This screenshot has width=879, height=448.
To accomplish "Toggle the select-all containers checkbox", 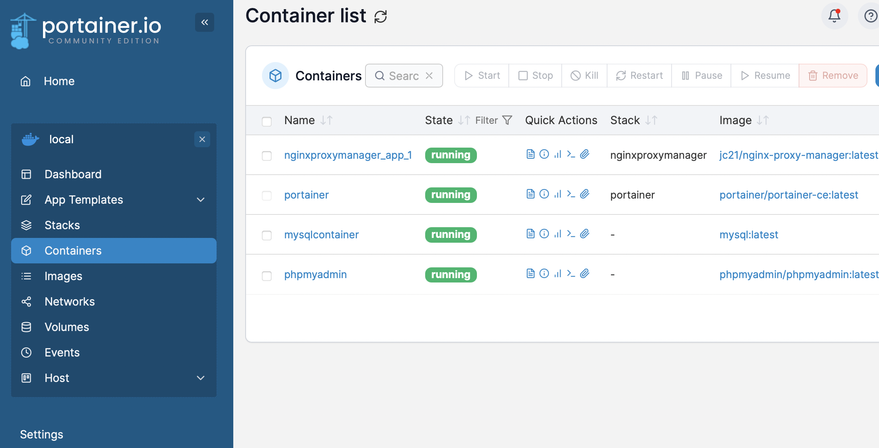I will coord(267,121).
